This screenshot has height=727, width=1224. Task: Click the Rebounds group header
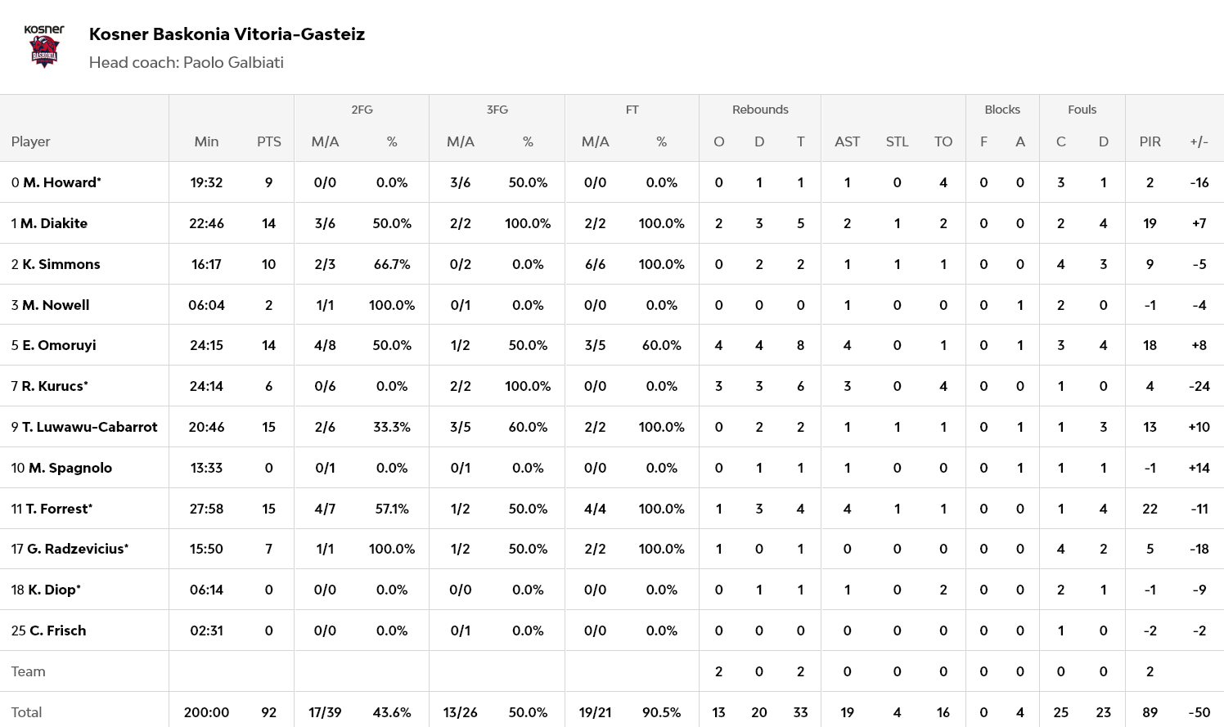760,110
